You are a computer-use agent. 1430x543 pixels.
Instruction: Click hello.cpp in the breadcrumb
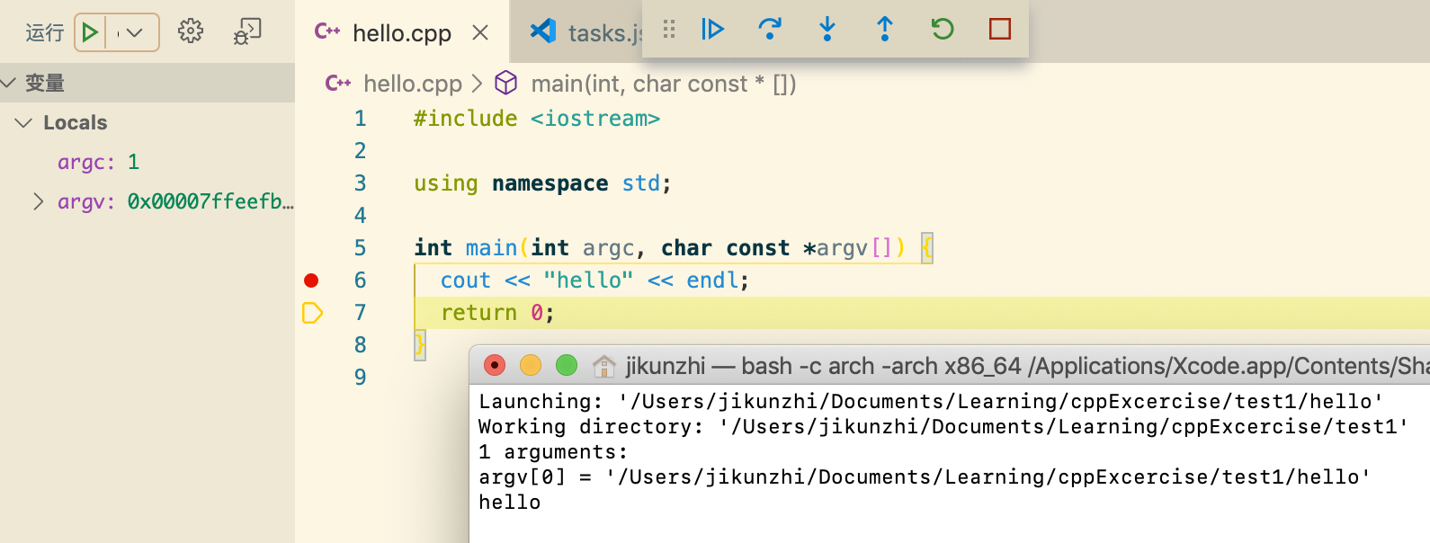point(413,84)
